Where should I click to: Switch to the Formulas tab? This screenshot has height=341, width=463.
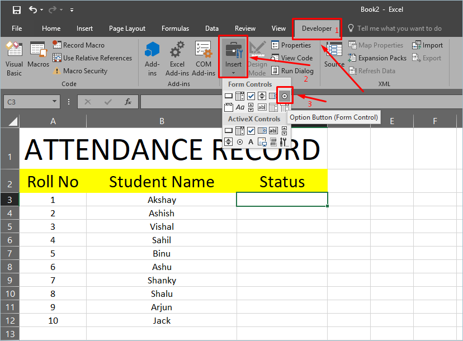(x=176, y=29)
